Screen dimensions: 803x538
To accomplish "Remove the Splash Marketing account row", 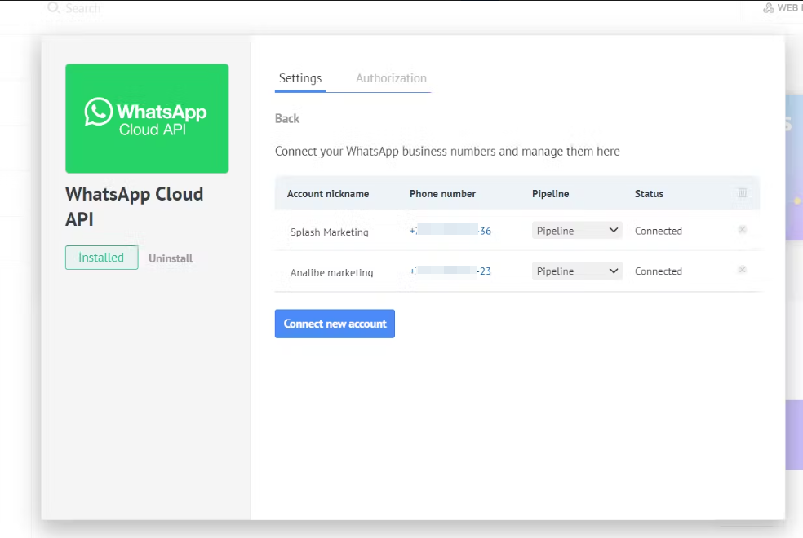I will pos(742,229).
